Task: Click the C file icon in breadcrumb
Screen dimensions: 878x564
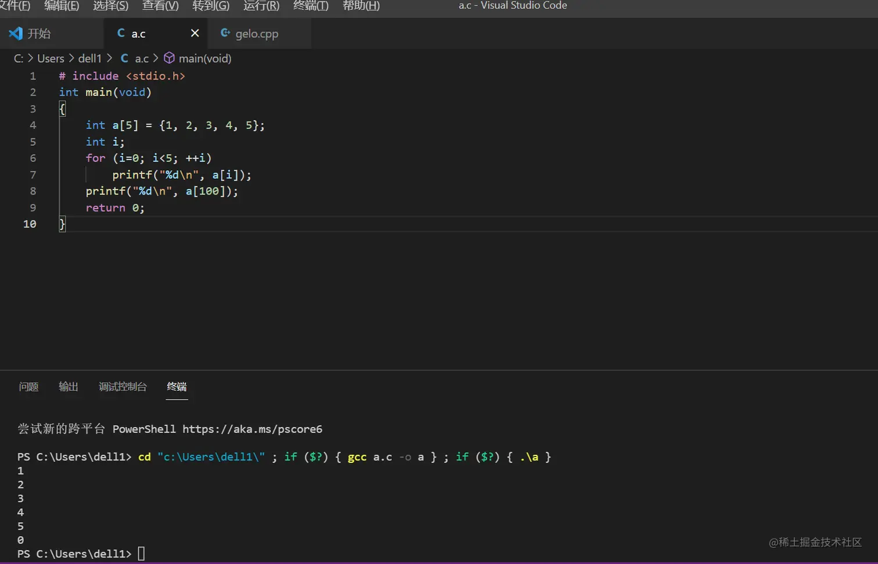Action: pos(124,58)
